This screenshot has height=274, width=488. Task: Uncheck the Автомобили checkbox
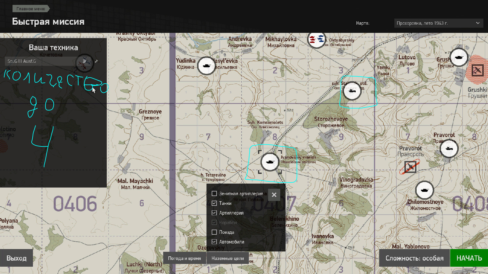[214, 242]
